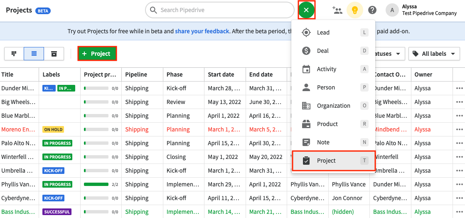Open row options for Dunder Mi… project
The image size is (465, 218).
point(459,88)
